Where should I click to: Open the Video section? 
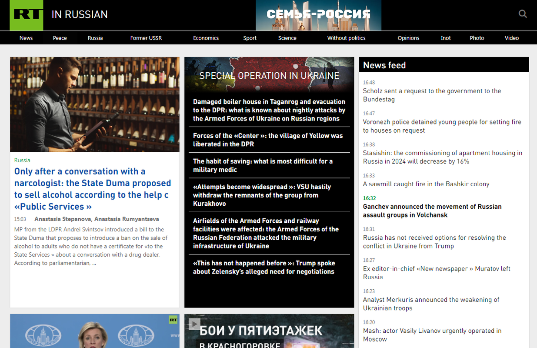click(x=512, y=38)
